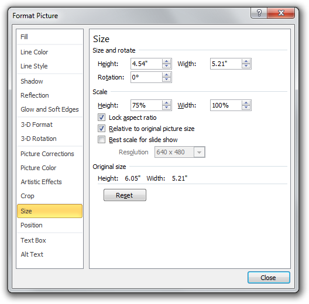Click the Help question mark icon
This screenshot has height=304, width=309.
[x=259, y=13]
